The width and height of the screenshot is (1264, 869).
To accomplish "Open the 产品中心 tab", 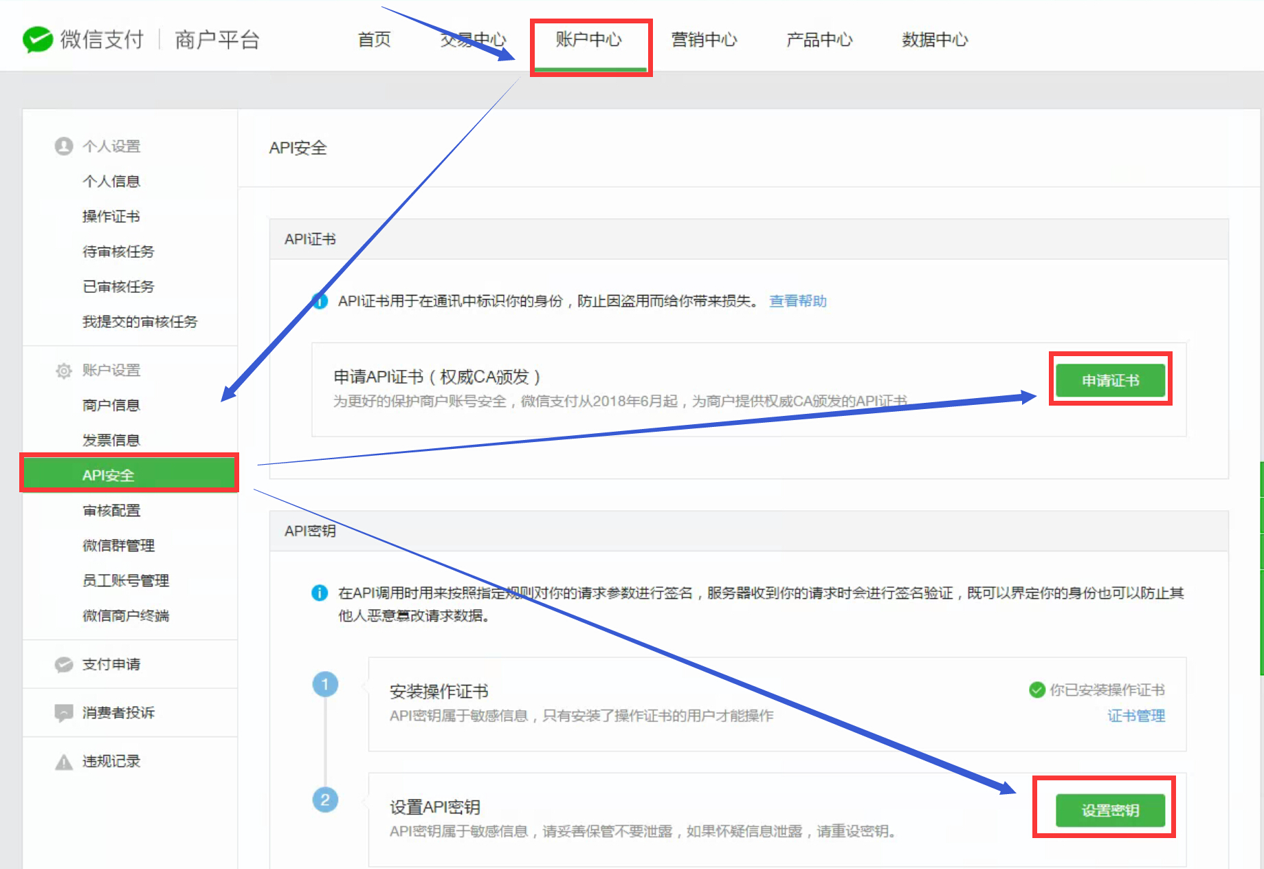I will point(820,40).
